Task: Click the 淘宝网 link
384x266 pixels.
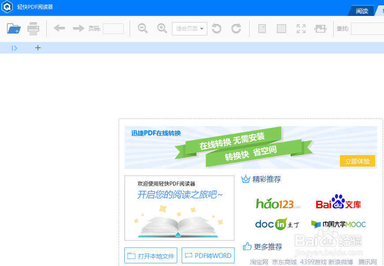Action: pos(259,262)
